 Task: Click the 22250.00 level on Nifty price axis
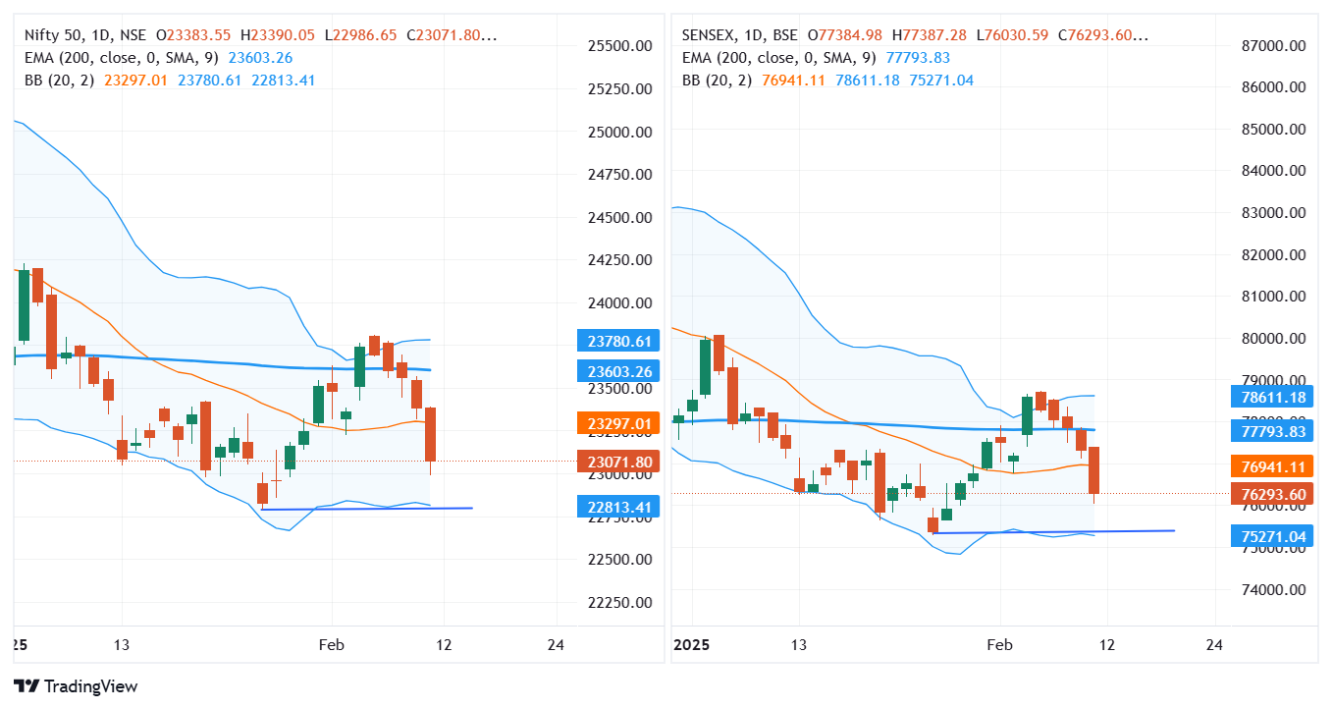(x=620, y=602)
